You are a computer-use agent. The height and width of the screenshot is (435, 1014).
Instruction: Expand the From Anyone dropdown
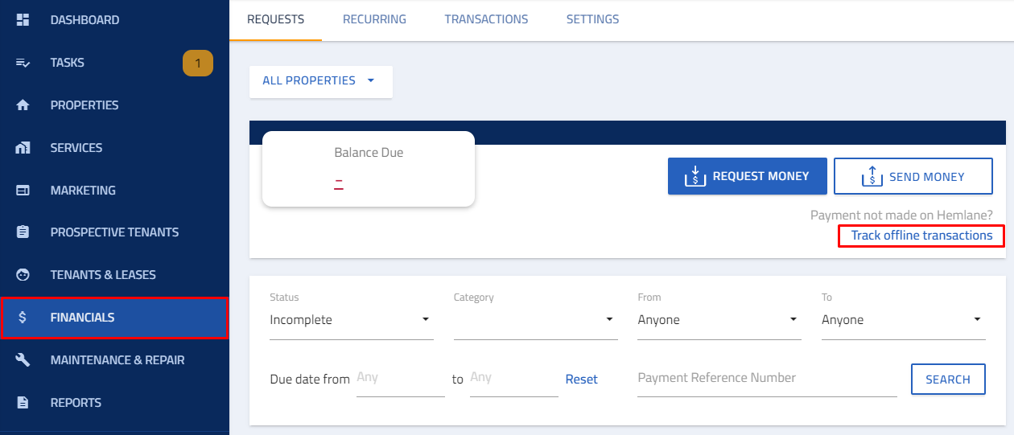click(x=719, y=320)
